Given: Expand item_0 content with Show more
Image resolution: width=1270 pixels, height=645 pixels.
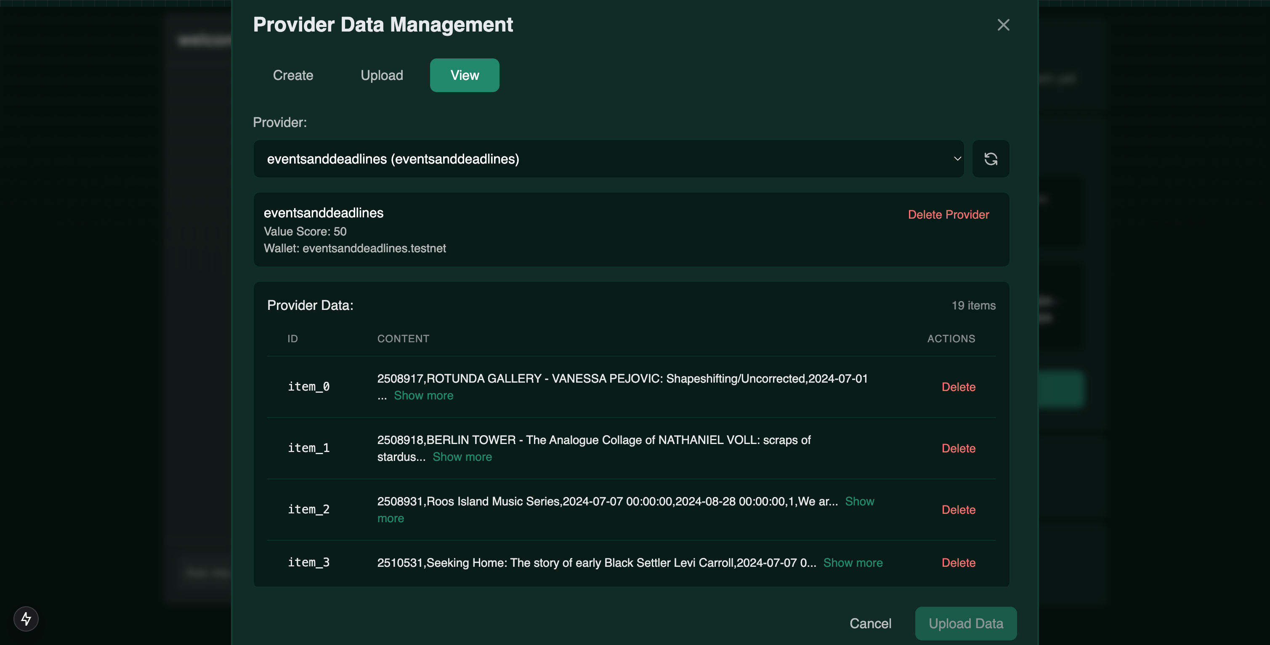Looking at the screenshot, I should [x=423, y=395].
